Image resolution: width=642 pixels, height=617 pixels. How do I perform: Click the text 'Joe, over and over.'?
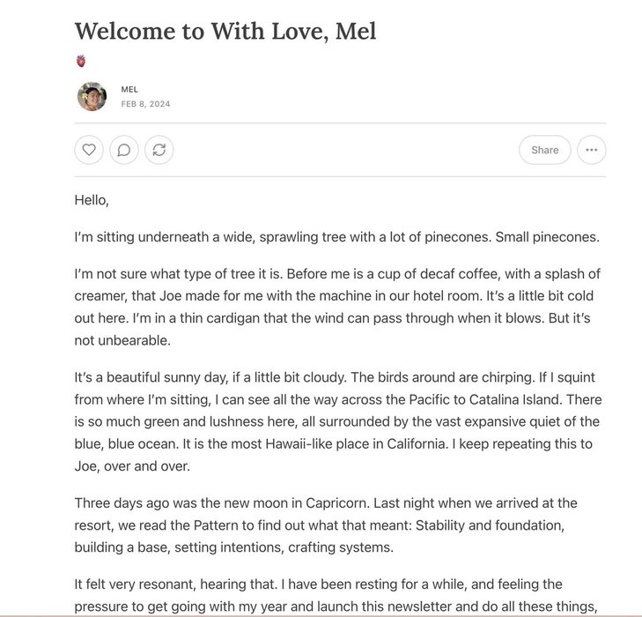point(132,466)
